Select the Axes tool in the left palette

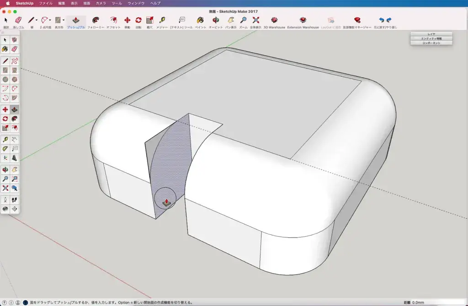point(5,158)
